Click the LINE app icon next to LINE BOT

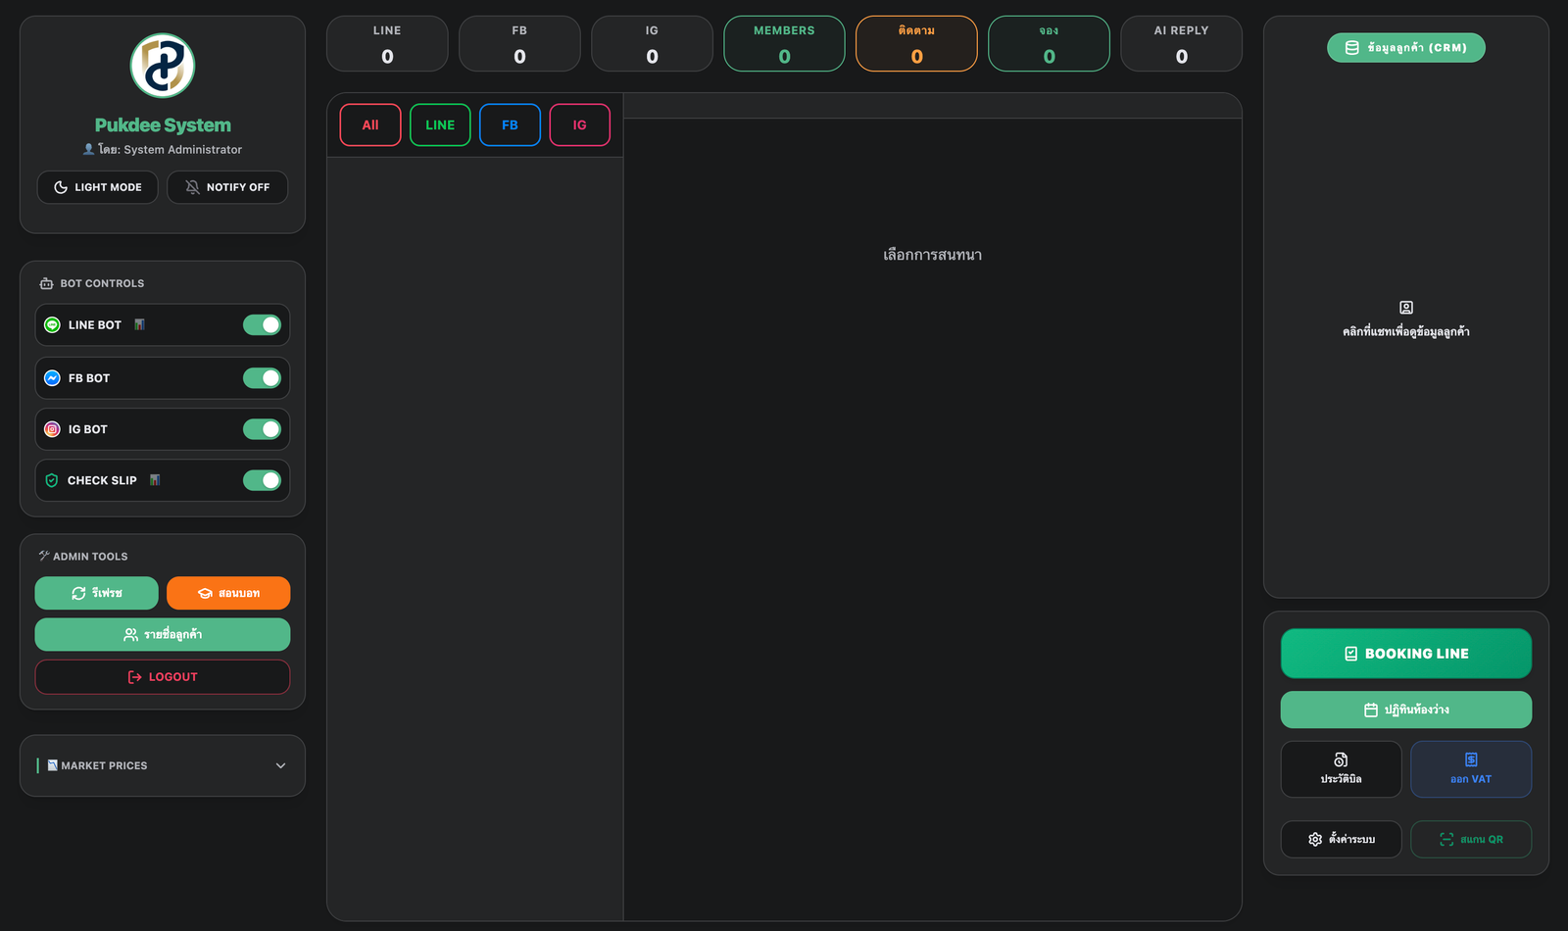(51, 324)
